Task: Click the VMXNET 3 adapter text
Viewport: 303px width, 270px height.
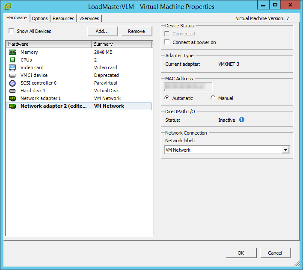Action: point(229,64)
